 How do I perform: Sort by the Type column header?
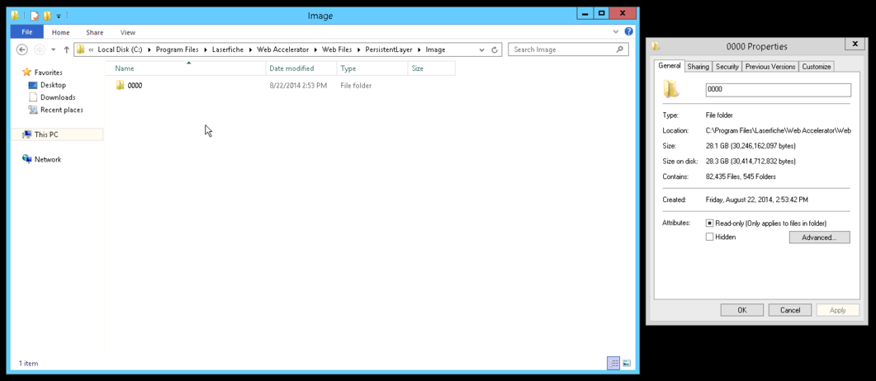[372, 68]
